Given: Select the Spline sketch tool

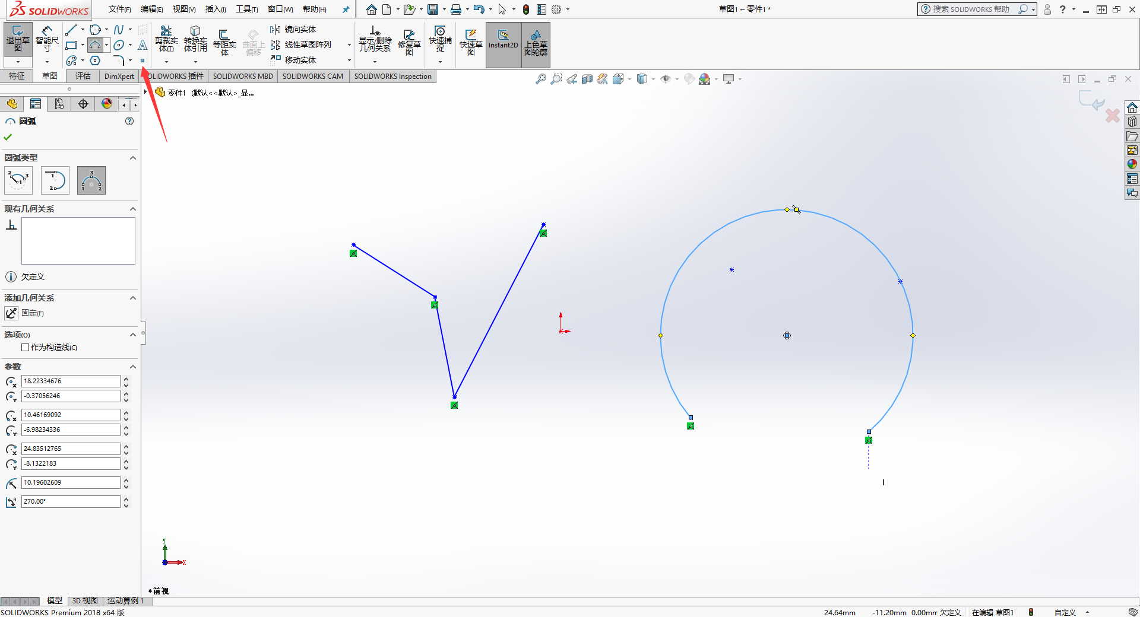Looking at the screenshot, I should [119, 30].
